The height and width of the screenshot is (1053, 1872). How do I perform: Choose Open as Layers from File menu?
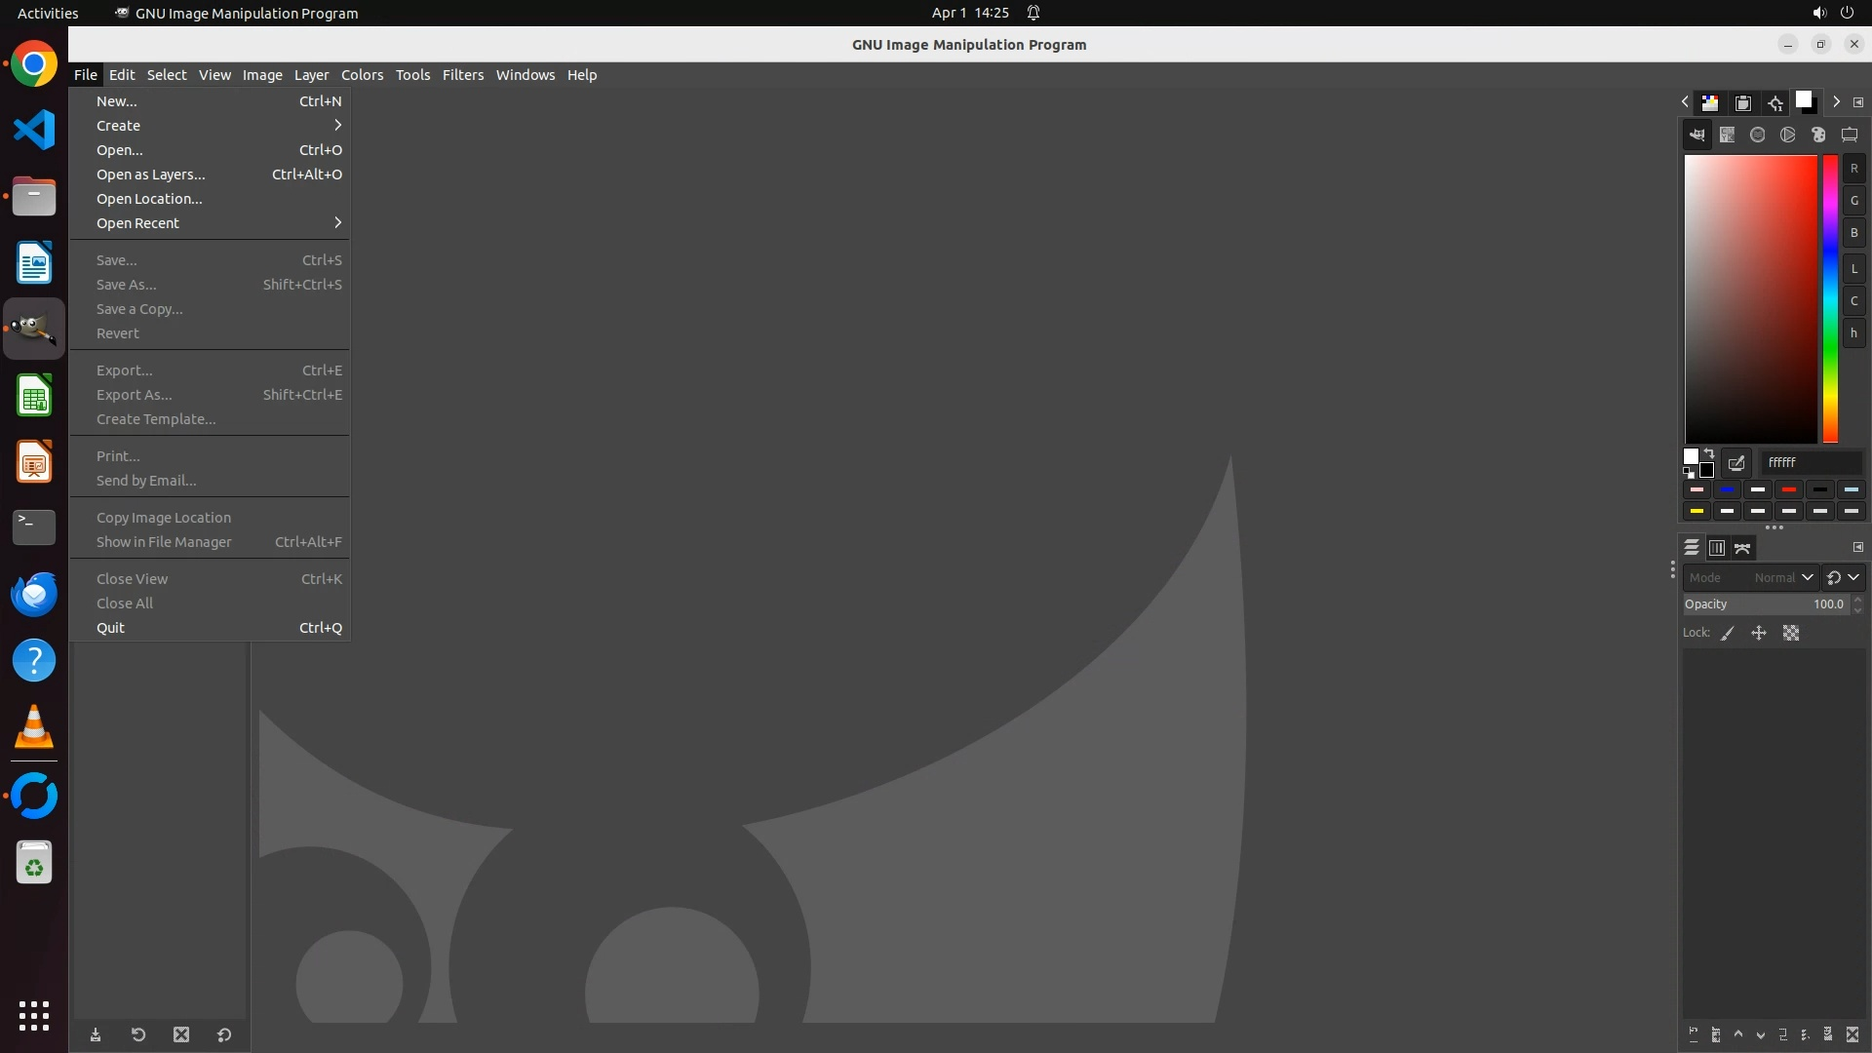tap(151, 175)
